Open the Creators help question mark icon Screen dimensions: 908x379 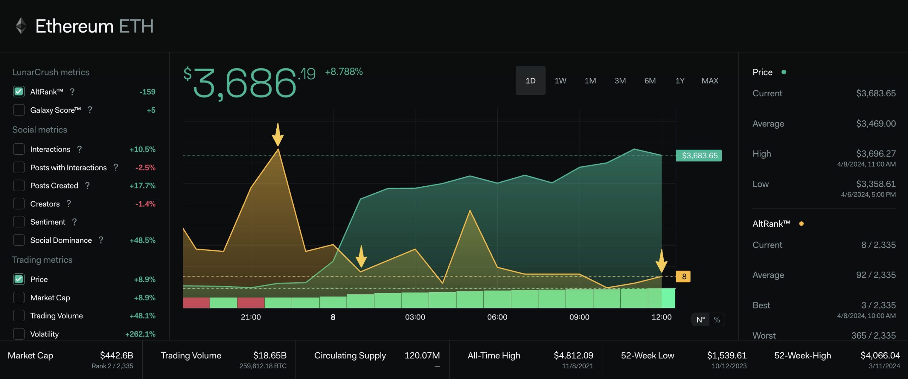click(x=69, y=204)
